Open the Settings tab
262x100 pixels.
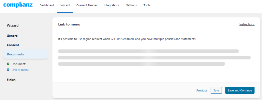(131, 5)
